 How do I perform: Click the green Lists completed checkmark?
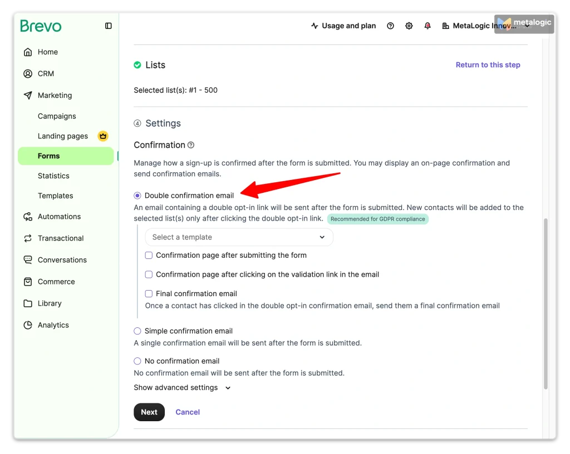click(137, 65)
